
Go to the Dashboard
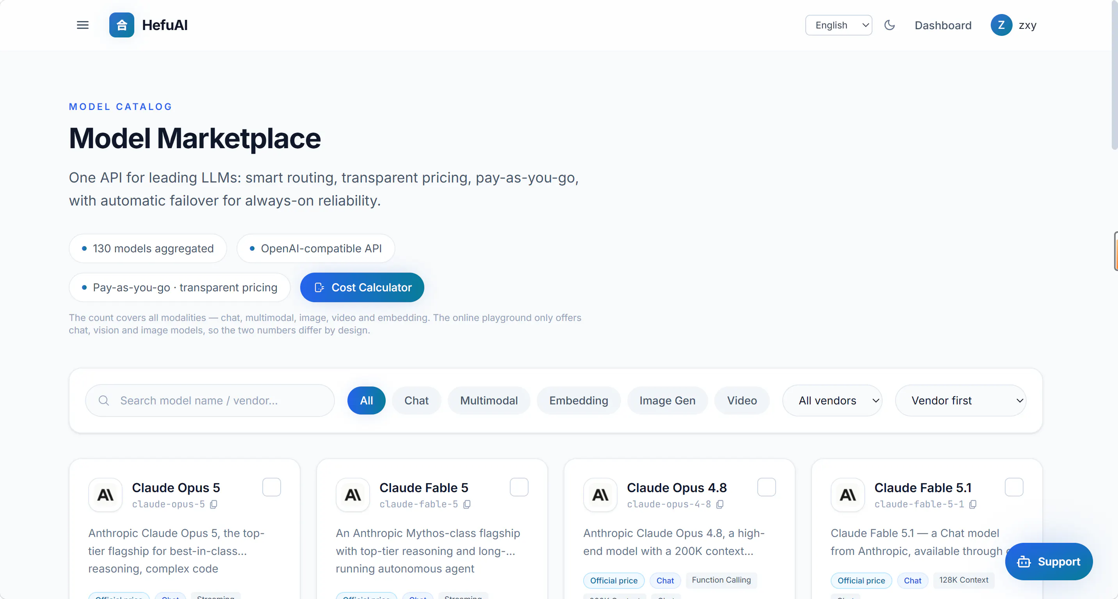pos(943,25)
